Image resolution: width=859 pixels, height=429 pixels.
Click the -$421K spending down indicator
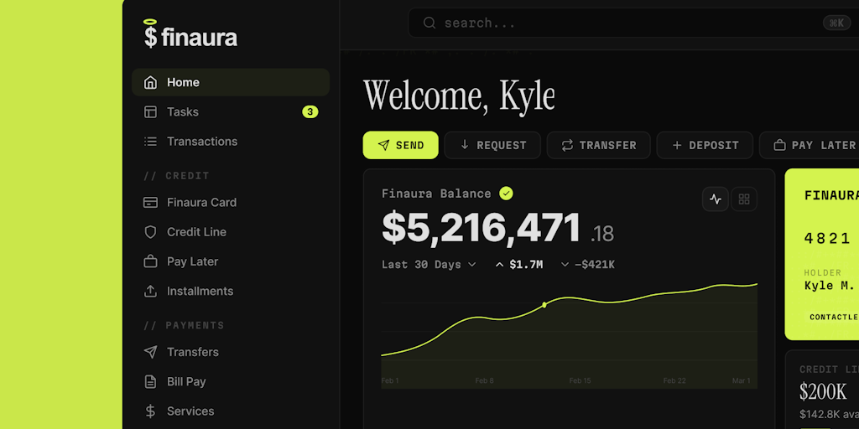[x=588, y=265]
